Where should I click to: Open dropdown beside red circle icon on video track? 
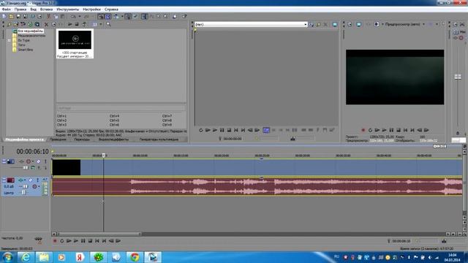pyautogui.click(x=33, y=161)
